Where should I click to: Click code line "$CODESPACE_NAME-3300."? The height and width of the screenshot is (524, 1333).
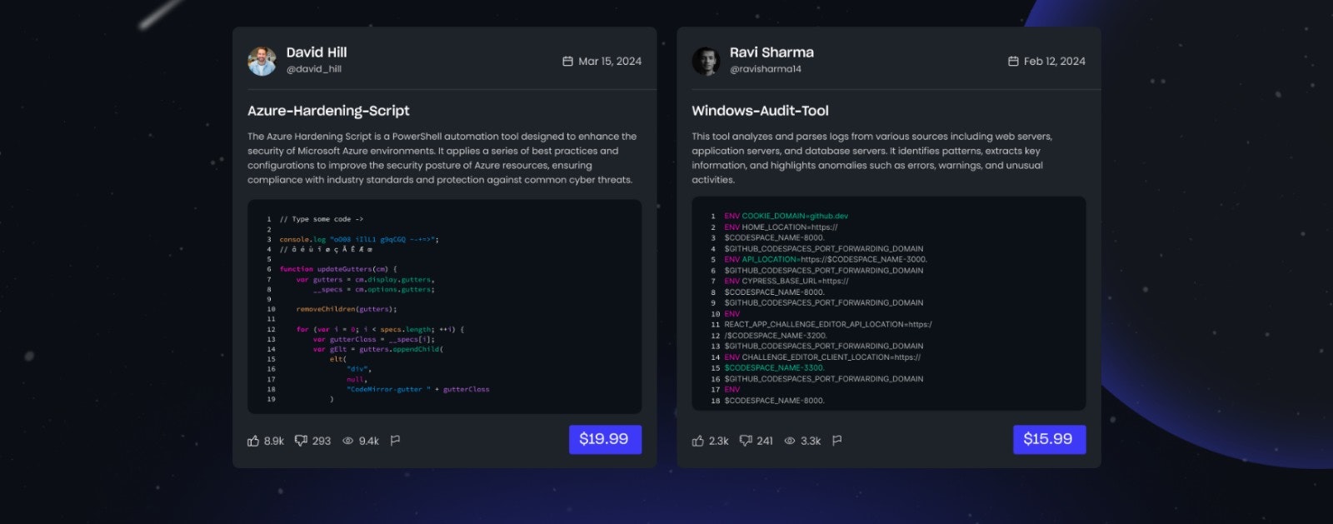pyautogui.click(x=774, y=367)
